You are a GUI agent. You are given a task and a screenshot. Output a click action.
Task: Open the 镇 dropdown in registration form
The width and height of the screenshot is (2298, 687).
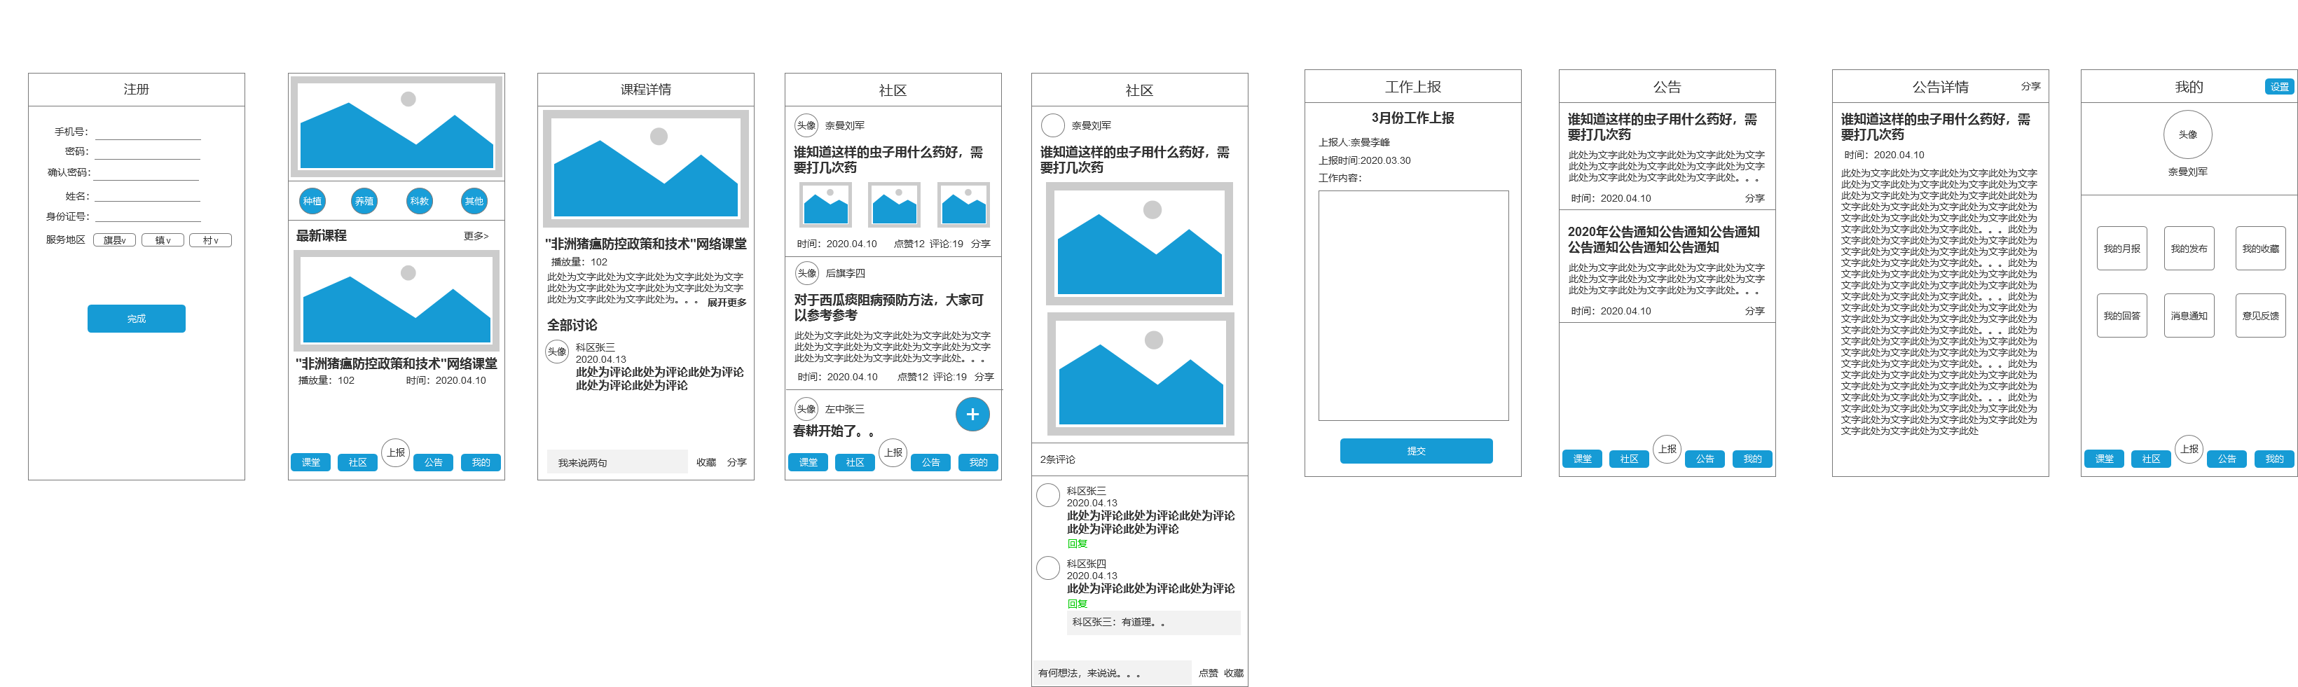click(163, 240)
